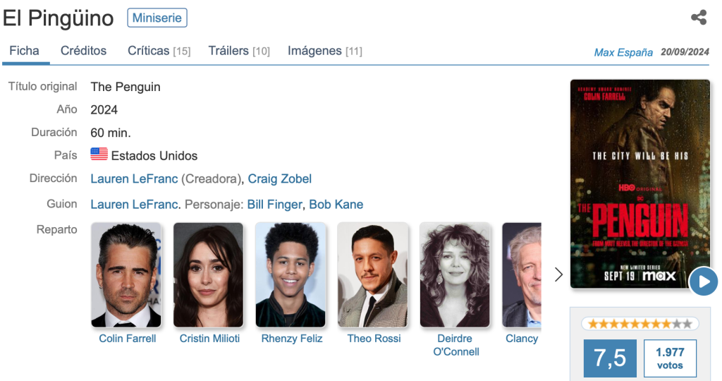Viewport: 722px width, 381px height.
Task: Click The Penguin poster image
Action: pos(640,183)
